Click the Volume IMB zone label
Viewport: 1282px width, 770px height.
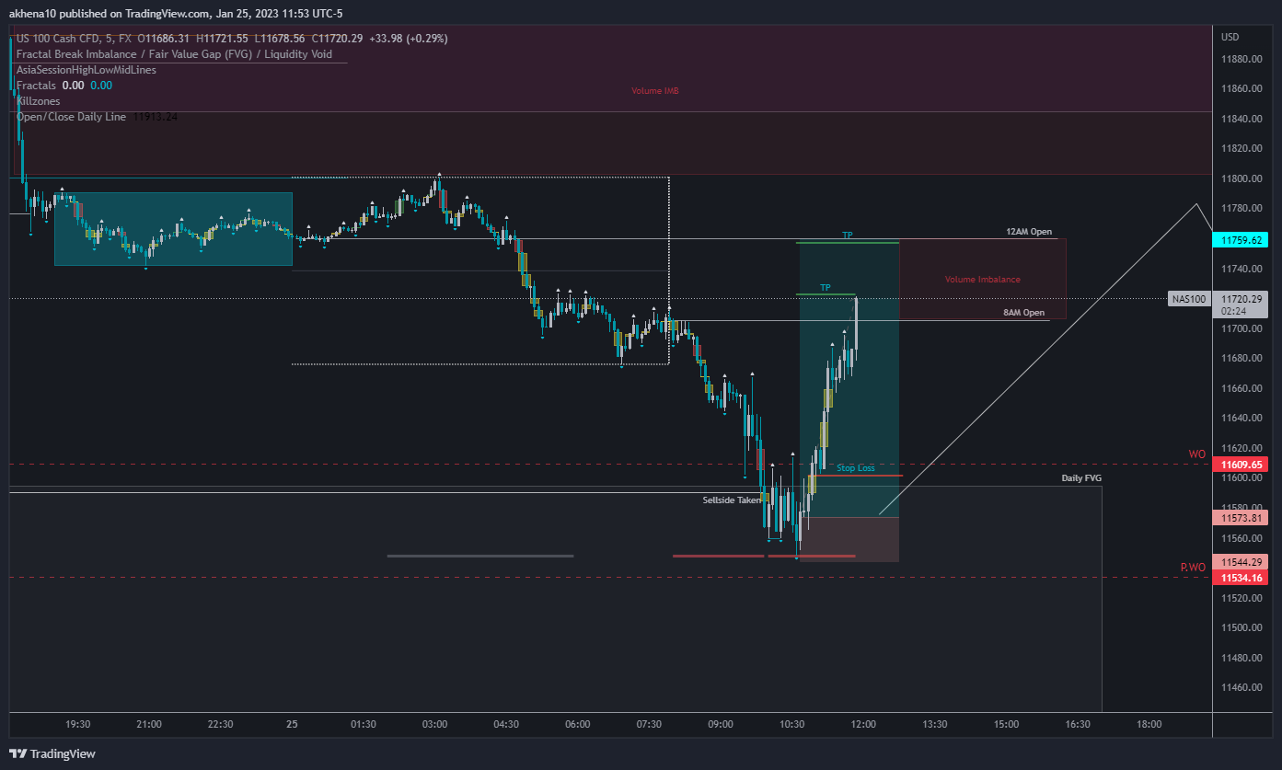(x=655, y=91)
